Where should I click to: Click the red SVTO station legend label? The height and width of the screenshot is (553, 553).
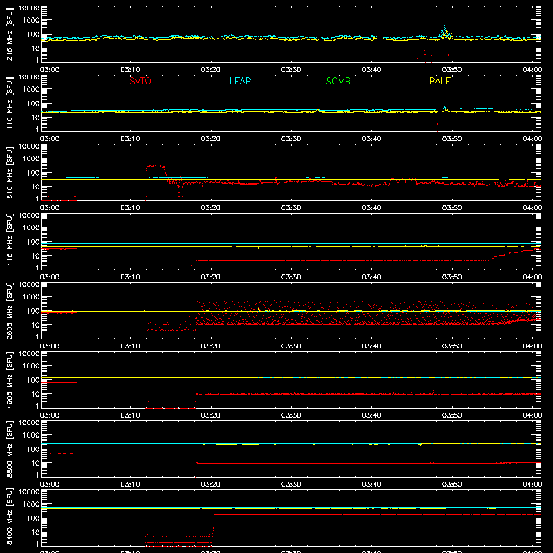140,81
